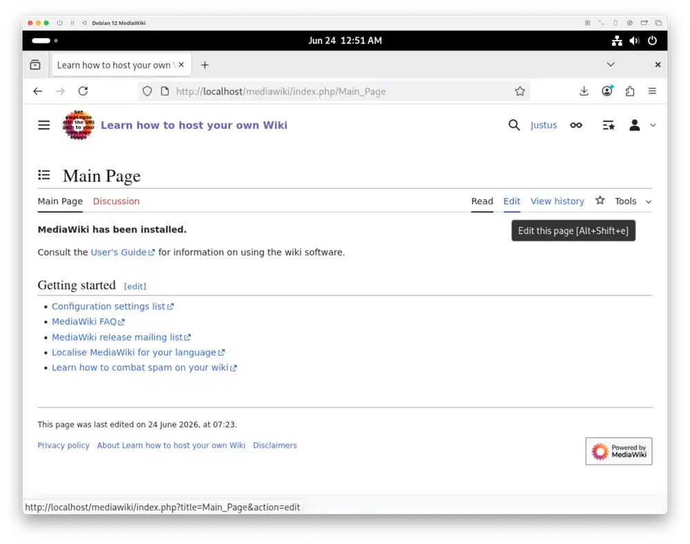The image size is (690, 544).
Task: Open the network status icon in top bar
Action: (617, 41)
